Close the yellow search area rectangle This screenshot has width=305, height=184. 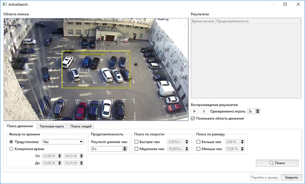click(x=127, y=54)
